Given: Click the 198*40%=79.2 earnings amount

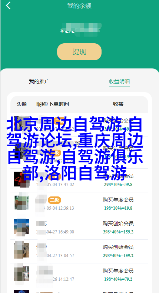Looking at the screenshot, I should click(x=118, y=279).
